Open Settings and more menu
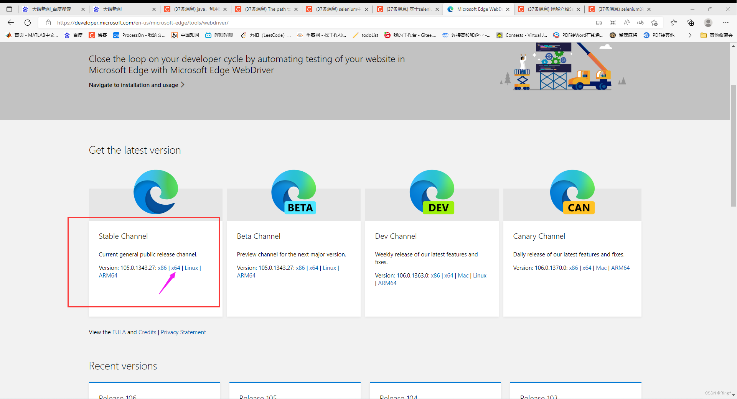737x399 pixels. click(725, 23)
